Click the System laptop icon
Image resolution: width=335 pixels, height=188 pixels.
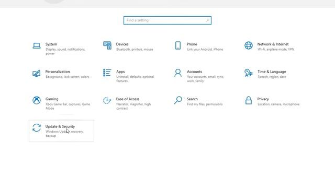37,45
